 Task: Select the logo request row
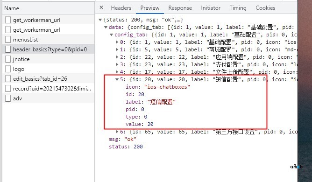click(x=49, y=69)
